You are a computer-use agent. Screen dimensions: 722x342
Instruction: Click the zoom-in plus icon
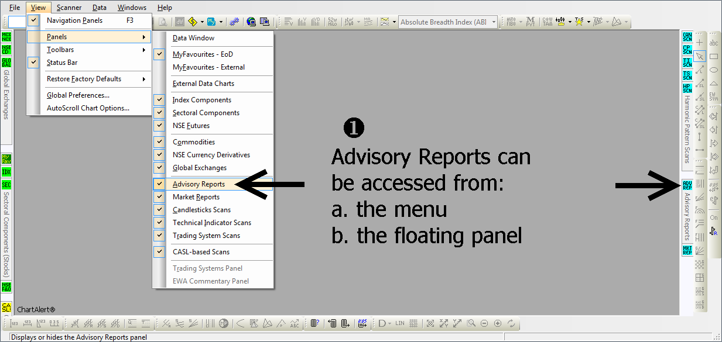point(498,323)
